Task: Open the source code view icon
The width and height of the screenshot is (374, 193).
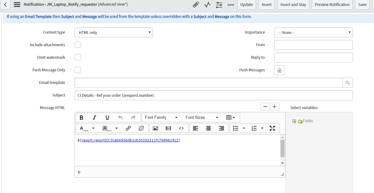Action: 181,129
